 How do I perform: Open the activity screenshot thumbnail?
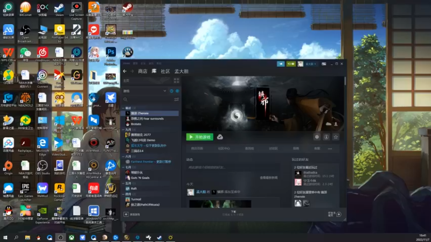(220, 204)
